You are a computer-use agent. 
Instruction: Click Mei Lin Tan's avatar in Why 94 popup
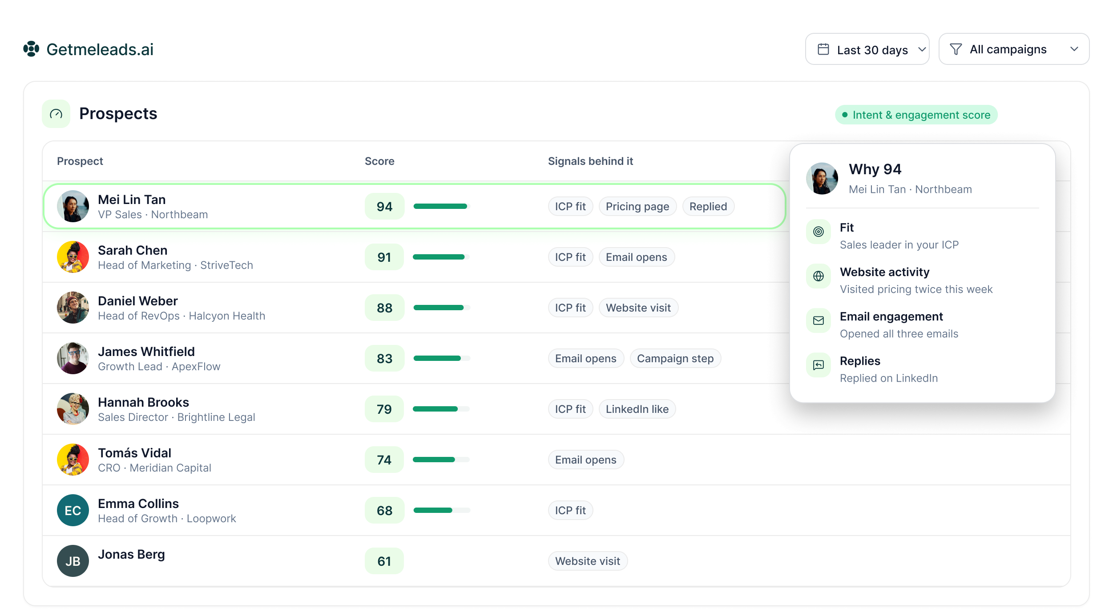[822, 179]
